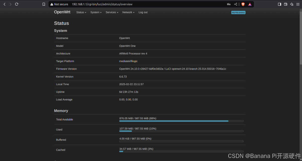This screenshot has height=161, width=302.
Task: Expand the Status dropdown menu
Action: click(81, 12)
